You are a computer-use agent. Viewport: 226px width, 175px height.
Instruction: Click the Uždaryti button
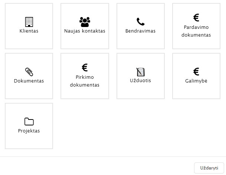point(209,168)
